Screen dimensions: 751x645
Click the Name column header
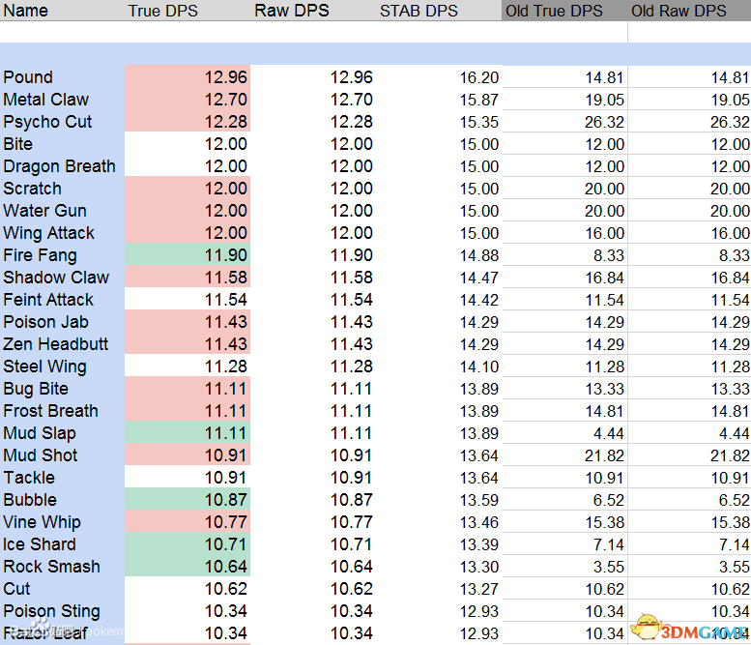click(26, 11)
